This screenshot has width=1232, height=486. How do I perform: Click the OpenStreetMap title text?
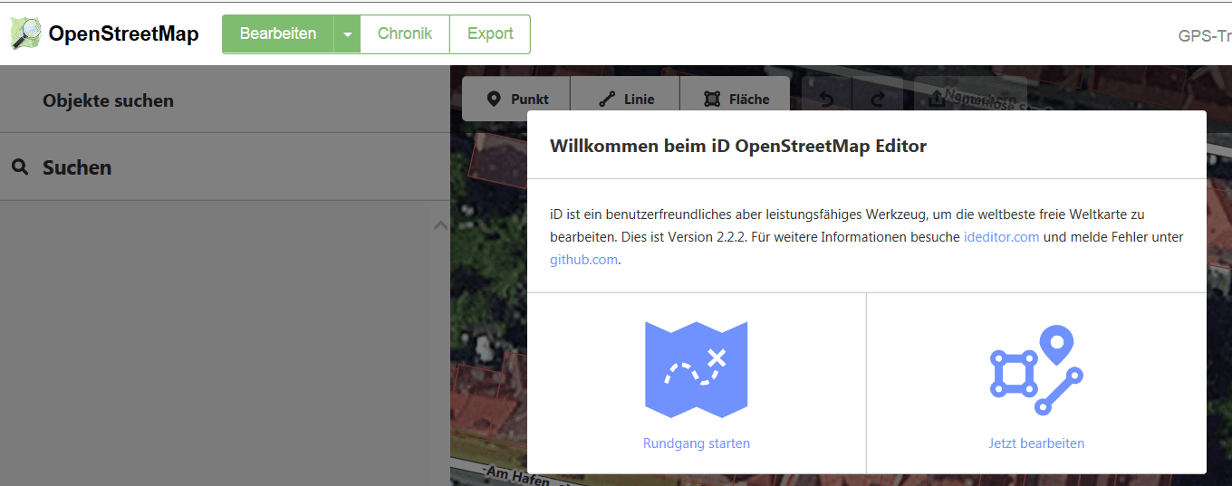pyautogui.click(x=124, y=34)
